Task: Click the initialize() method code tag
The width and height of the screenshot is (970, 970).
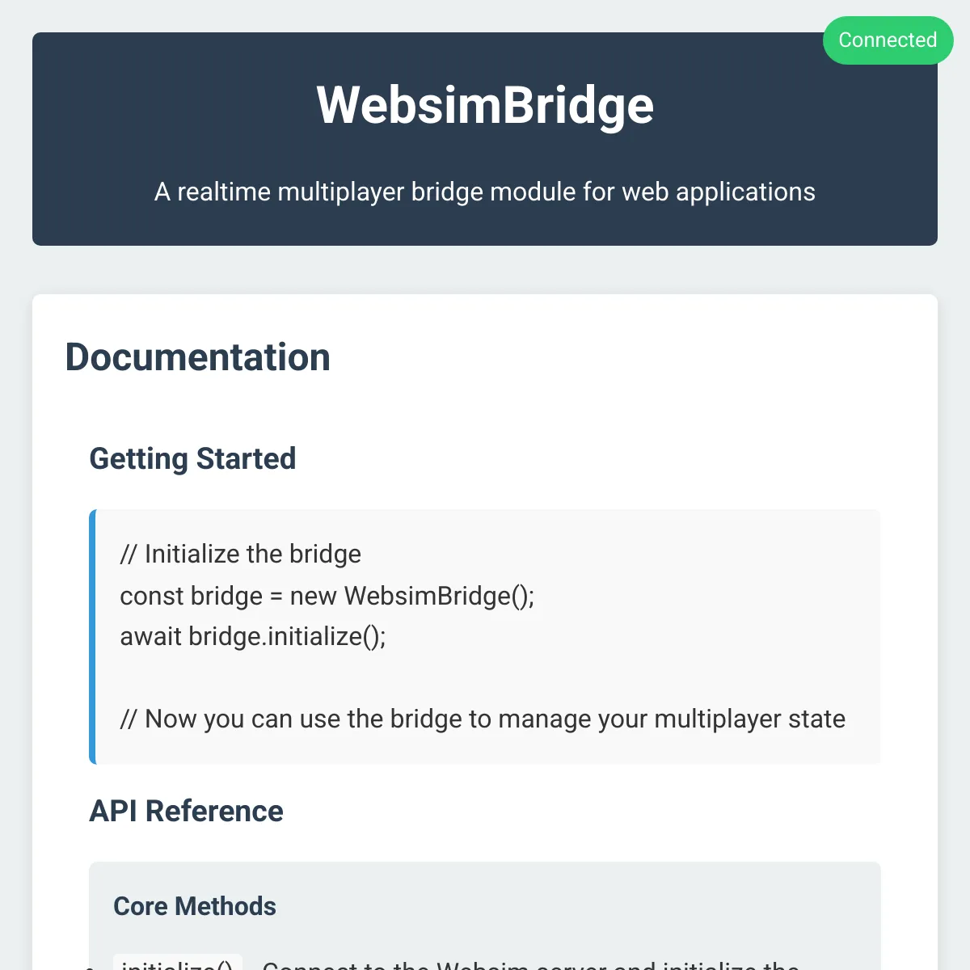Action: coord(178,963)
